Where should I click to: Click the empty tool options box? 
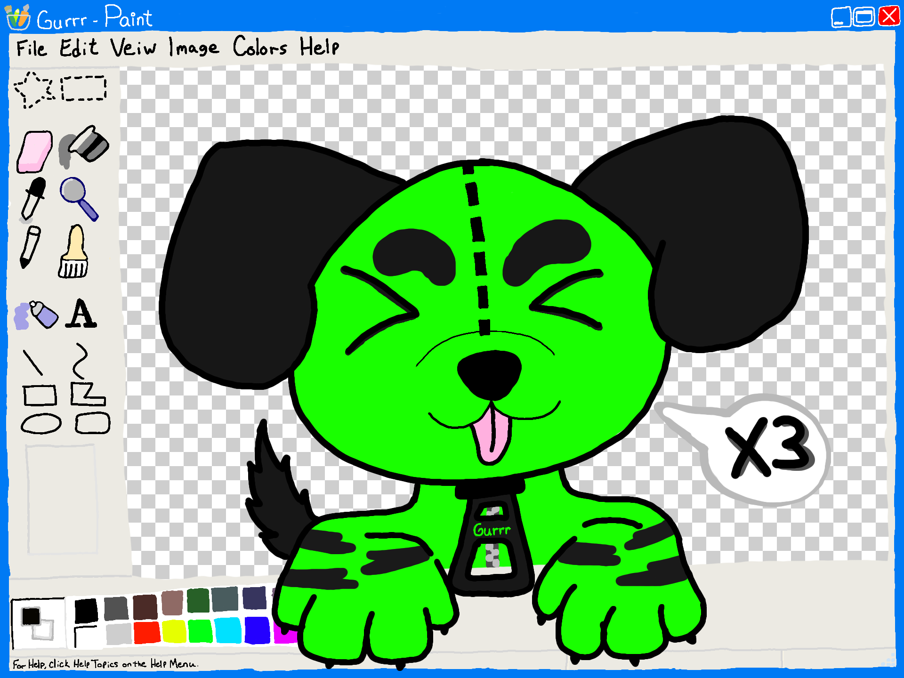62,499
